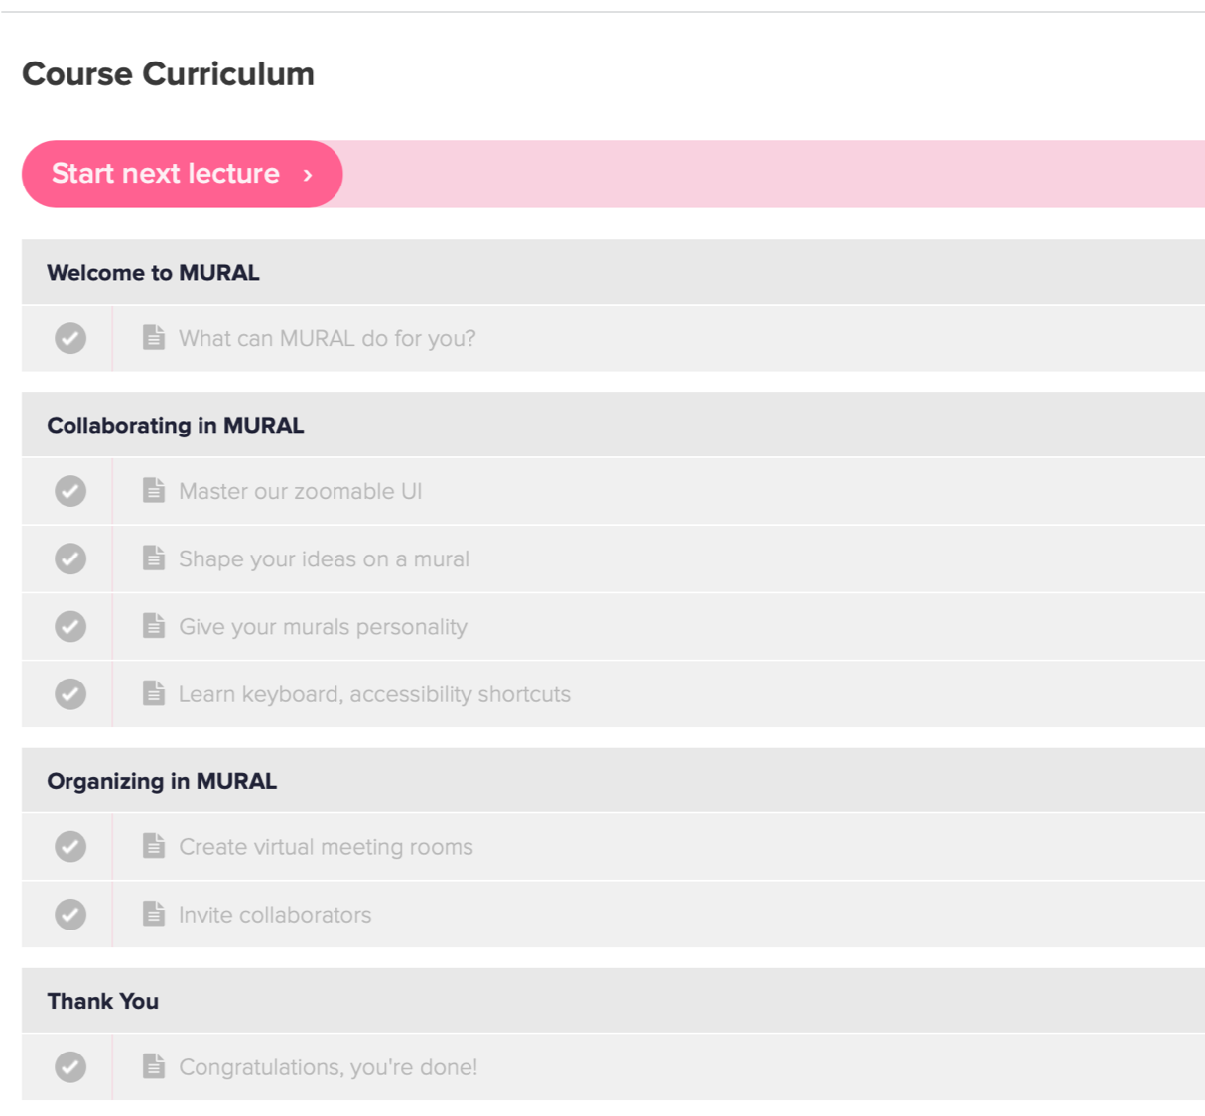Screen dimensions: 1205x1116
Task: Click the light pink course progress bar
Action: pos(774,174)
